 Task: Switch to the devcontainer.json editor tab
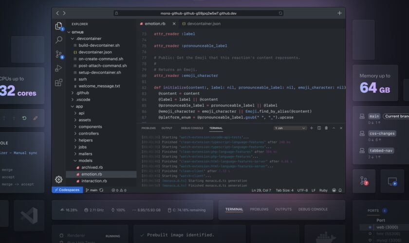click(201, 23)
